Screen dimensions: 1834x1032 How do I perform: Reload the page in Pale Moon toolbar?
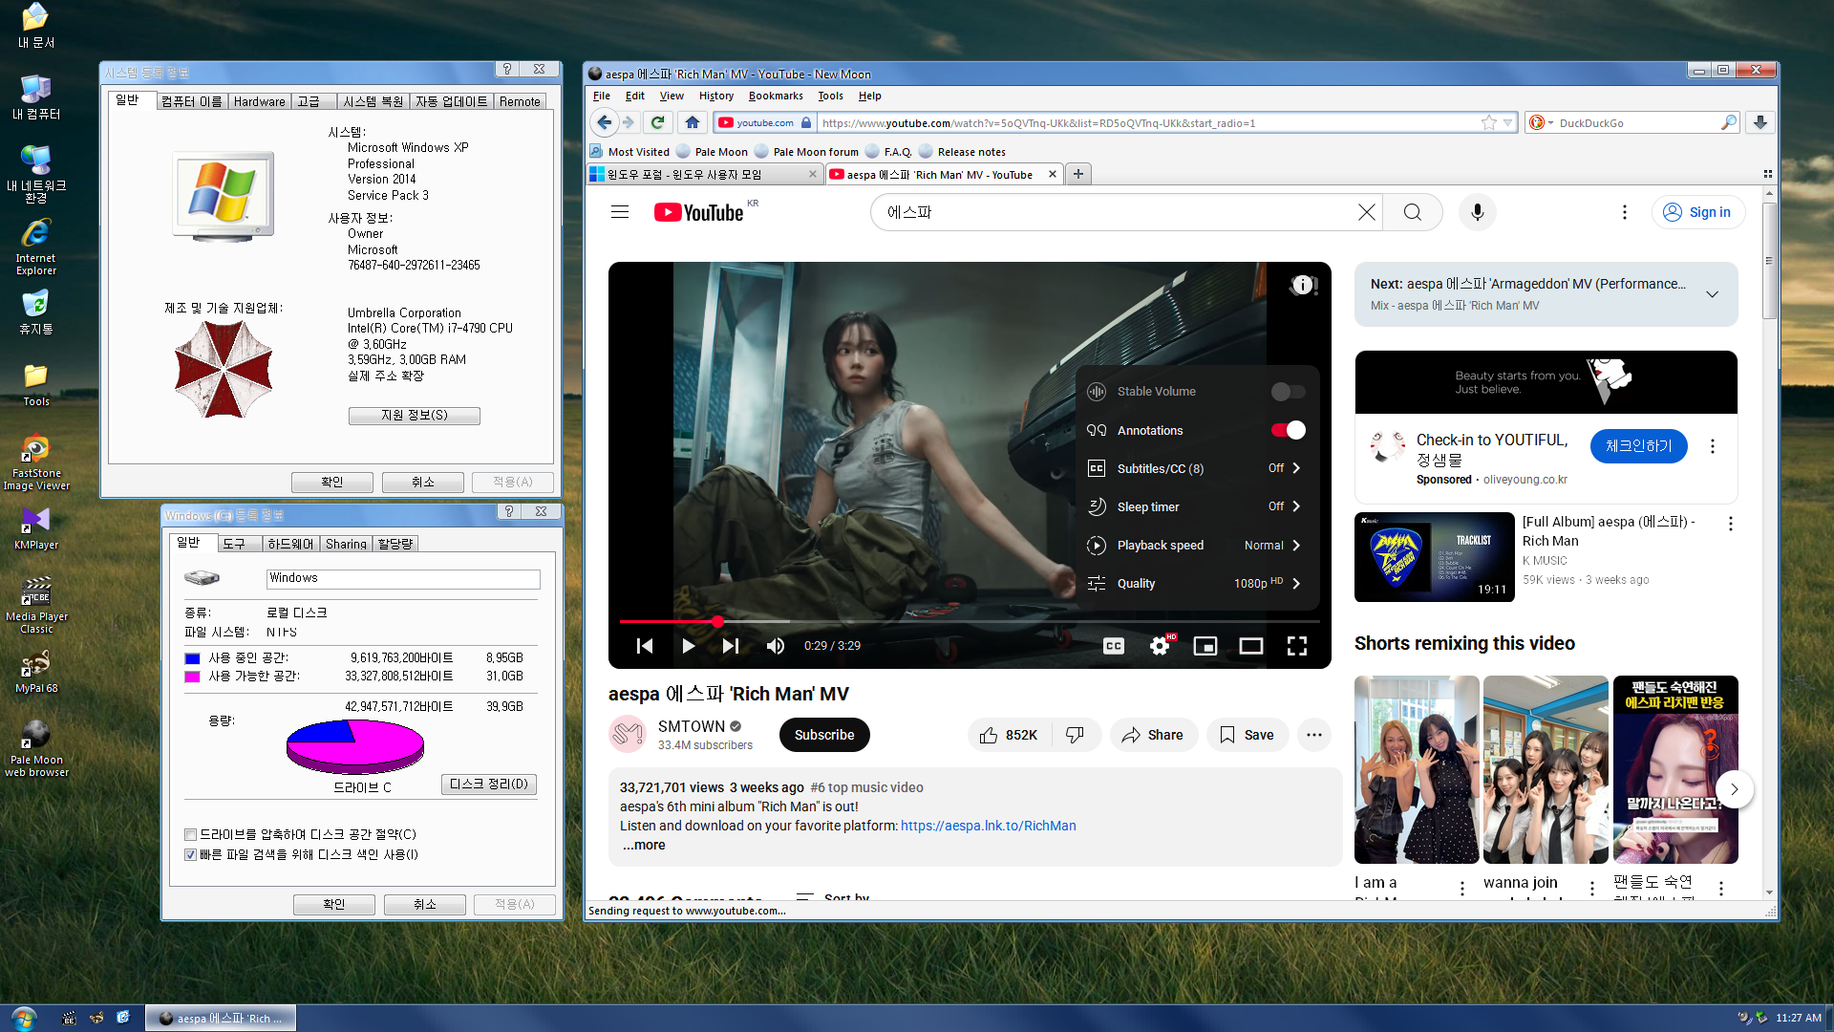point(657,122)
